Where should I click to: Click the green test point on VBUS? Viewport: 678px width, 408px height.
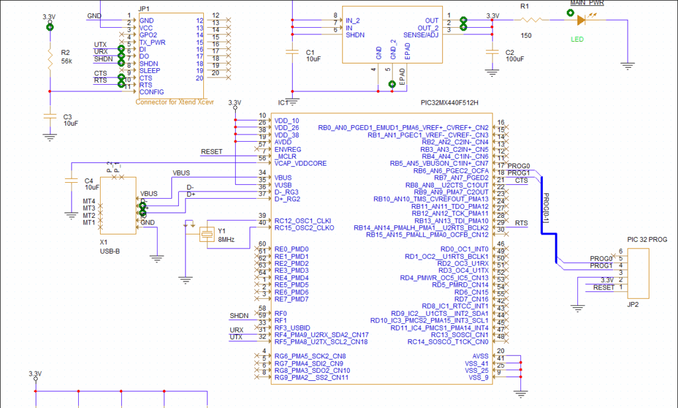141,207
